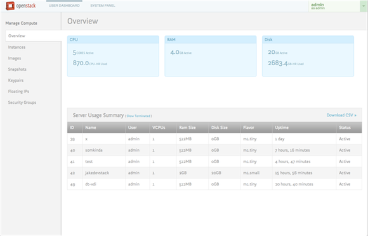
Task: Click the RAM panel header
Action: pyautogui.click(x=211, y=40)
